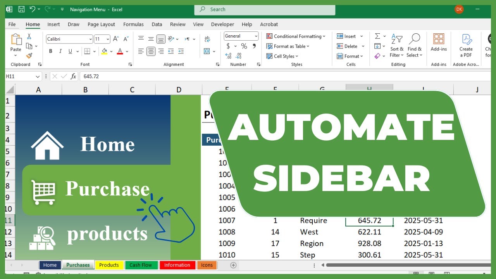The width and height of the screenshot is (496, 279).
Task: Insert an AutoSum formula
Action: [377, 36]
